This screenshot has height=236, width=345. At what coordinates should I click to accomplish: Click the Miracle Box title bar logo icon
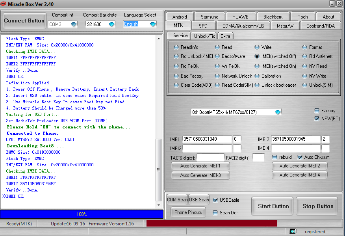(x=3, y=4)
